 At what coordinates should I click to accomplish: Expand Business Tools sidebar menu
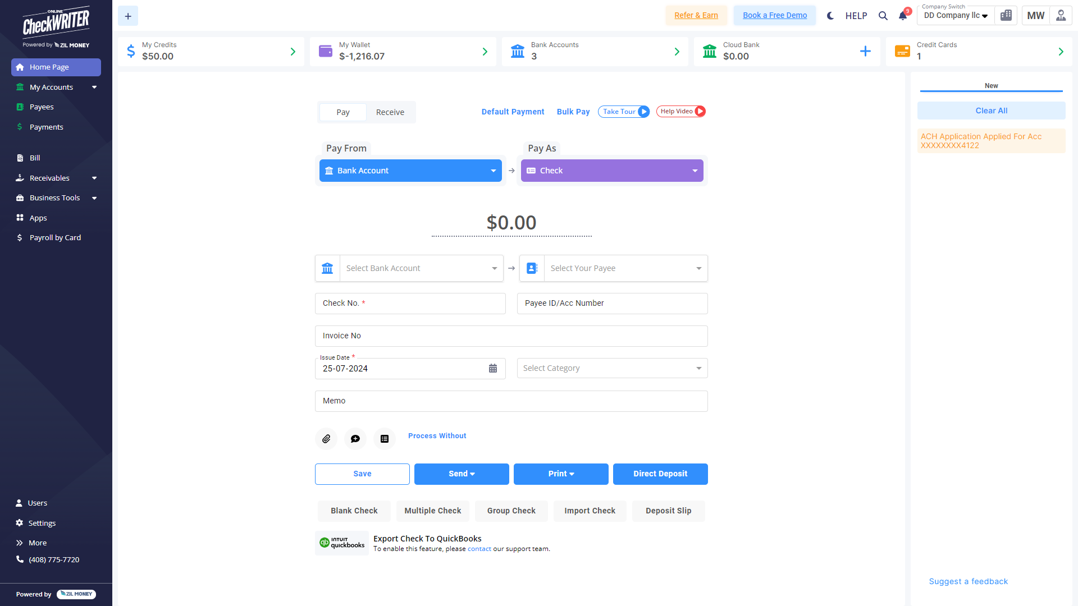pos(56,198)
